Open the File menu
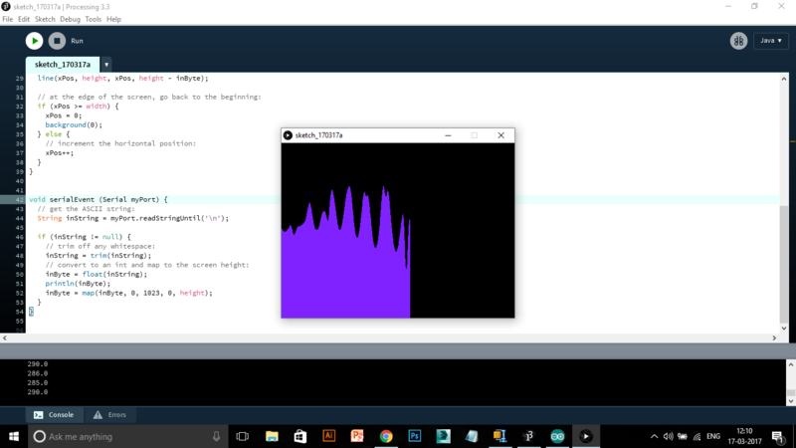This screenshot has height=448, width=796. pyautogui.click(x=8, y=19)
